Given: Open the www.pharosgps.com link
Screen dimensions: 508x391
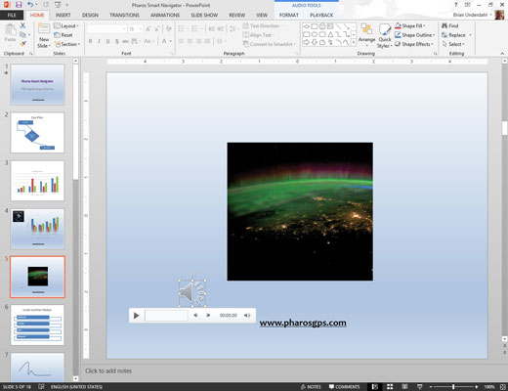Looking at the screenshot, I should [x=303, y=323].
